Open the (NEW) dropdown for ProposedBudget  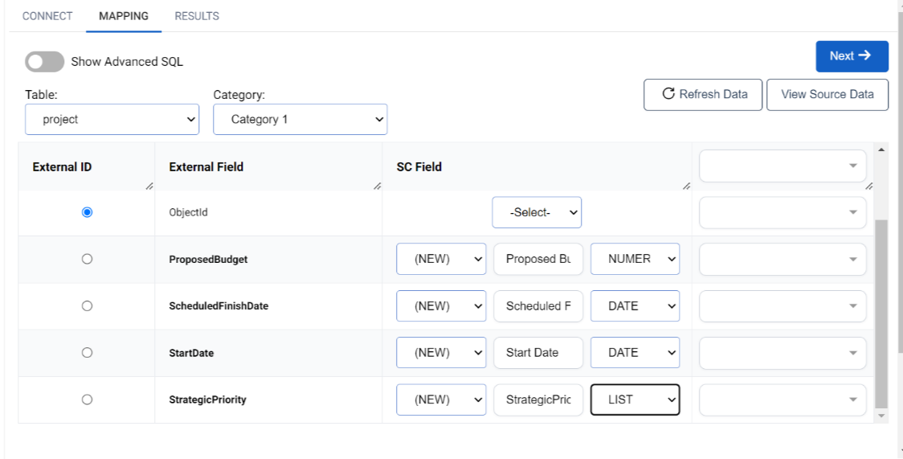(x=441, y=259)
